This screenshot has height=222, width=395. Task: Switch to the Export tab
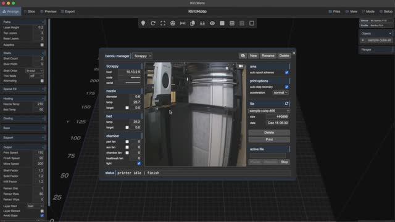click(67, 12)
